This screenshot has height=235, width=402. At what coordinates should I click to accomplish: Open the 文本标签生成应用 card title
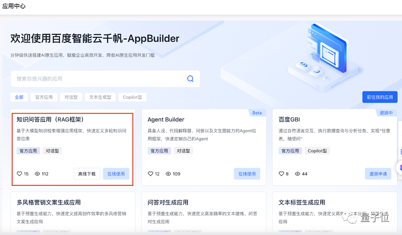click(302, 203)
